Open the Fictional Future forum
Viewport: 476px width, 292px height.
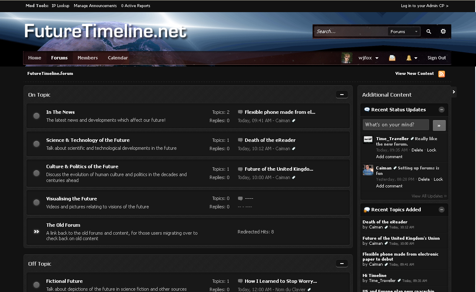[65, 281]
